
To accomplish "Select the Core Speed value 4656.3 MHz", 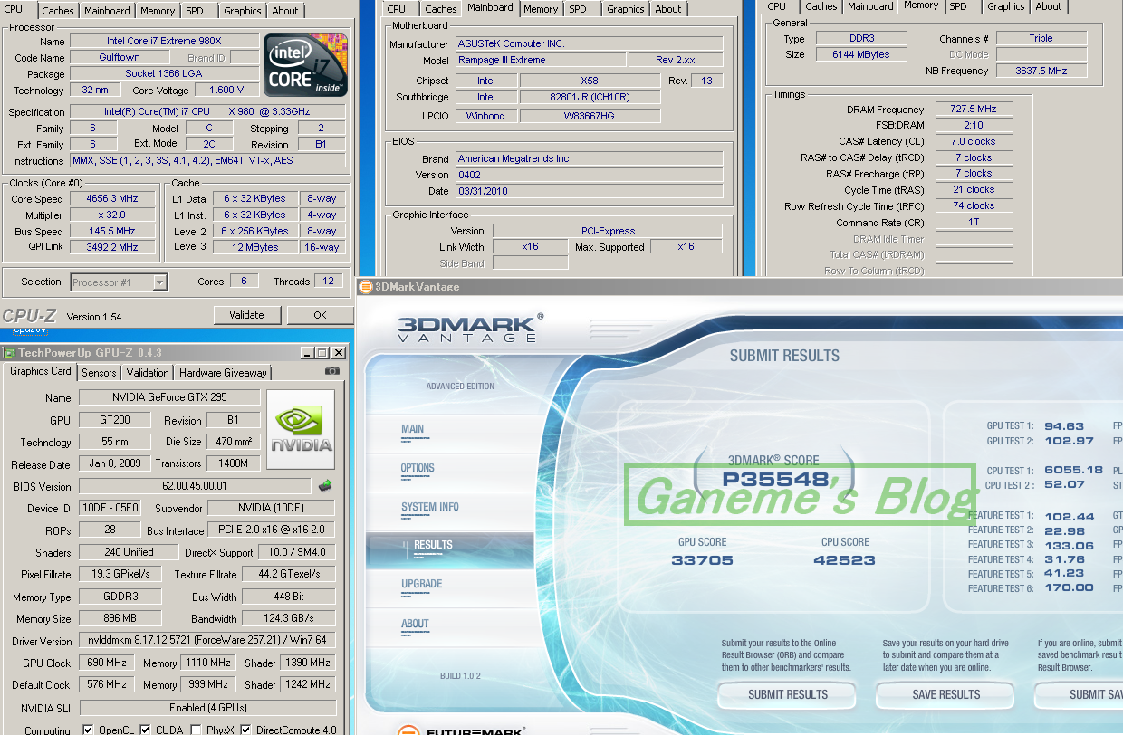I will (112, 199).
